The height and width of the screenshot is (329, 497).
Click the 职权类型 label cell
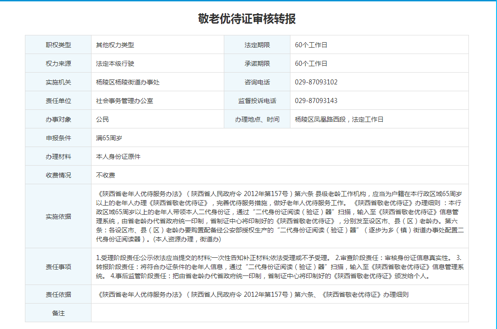pyautogui.click(x=58, y=45)
